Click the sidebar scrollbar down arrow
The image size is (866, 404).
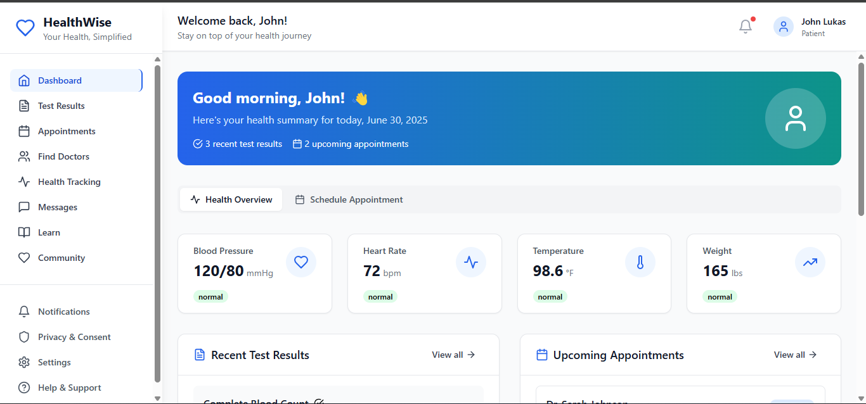point(157,398)
